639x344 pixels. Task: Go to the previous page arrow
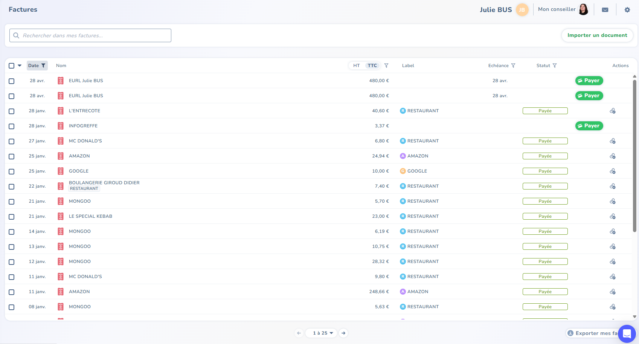tap(299, 333)
